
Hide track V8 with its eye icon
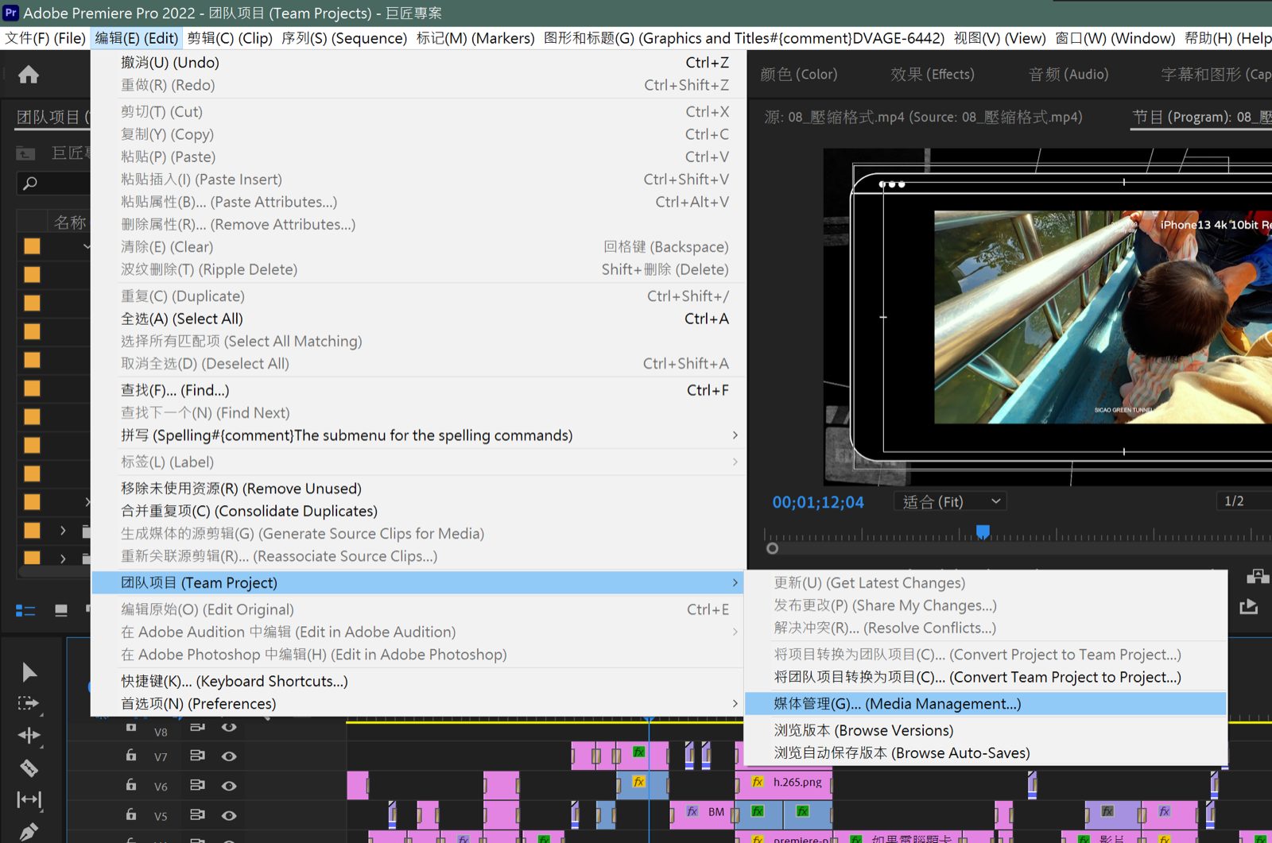coord(229,727)
